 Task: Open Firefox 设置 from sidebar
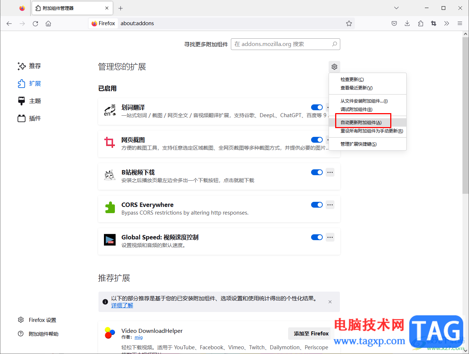pos(37,320)
